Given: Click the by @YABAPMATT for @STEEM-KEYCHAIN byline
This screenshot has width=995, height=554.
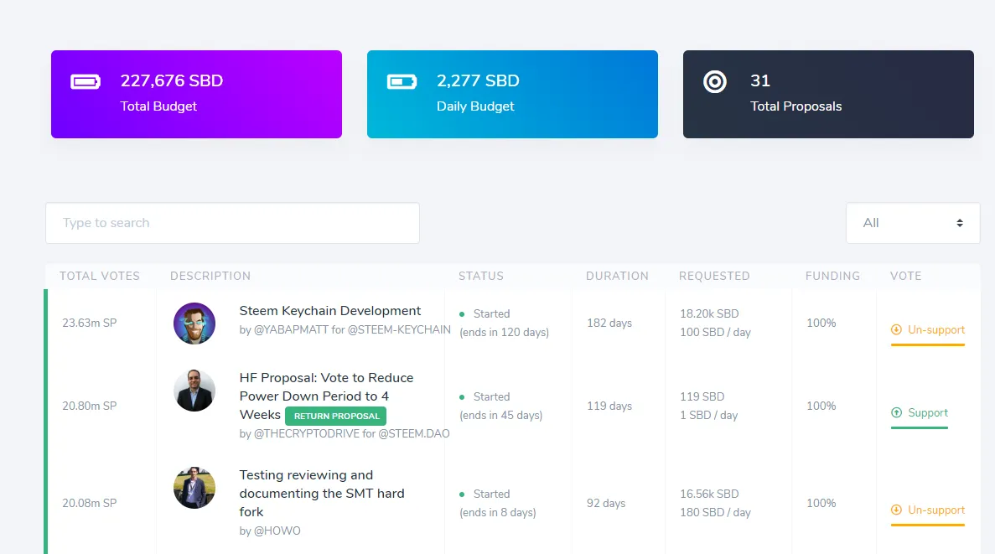Looking at the screenshot, I should (x=345, y=330).
